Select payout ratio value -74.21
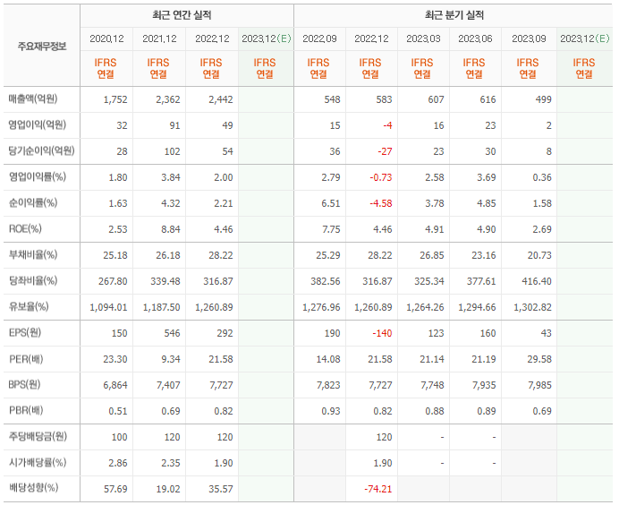Image resolution: width=619 pixels, height=505 pixels. tap(378, 489)
